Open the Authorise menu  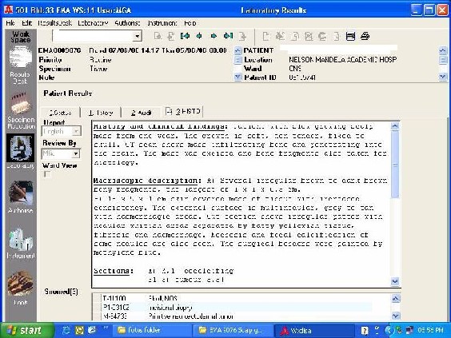127,23
